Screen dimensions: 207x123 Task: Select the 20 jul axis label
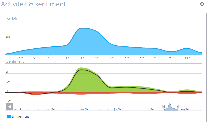51,58
